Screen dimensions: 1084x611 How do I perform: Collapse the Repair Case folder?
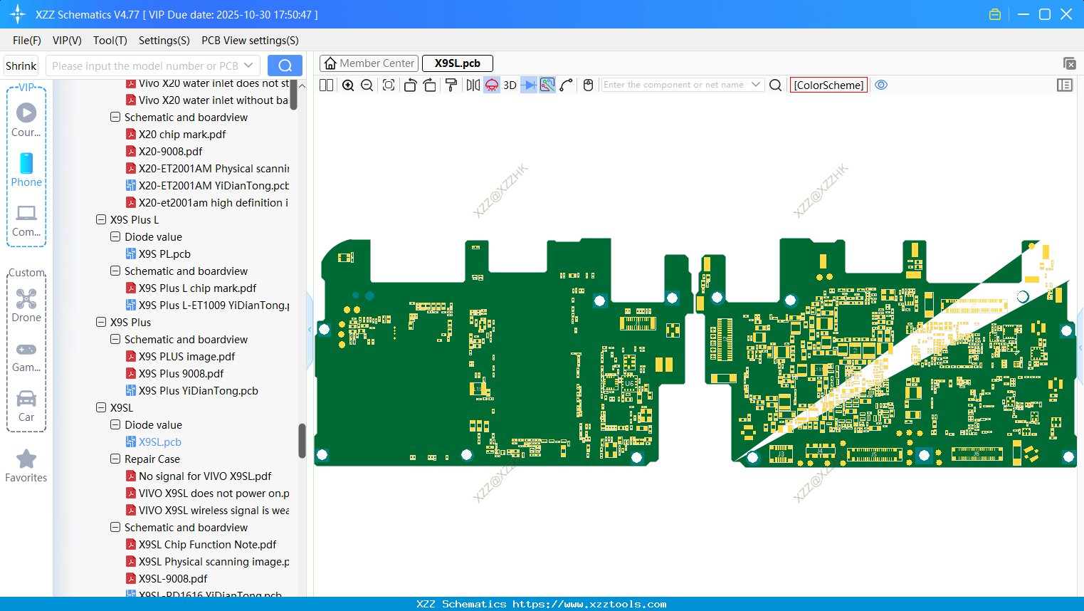pos(115,459)
